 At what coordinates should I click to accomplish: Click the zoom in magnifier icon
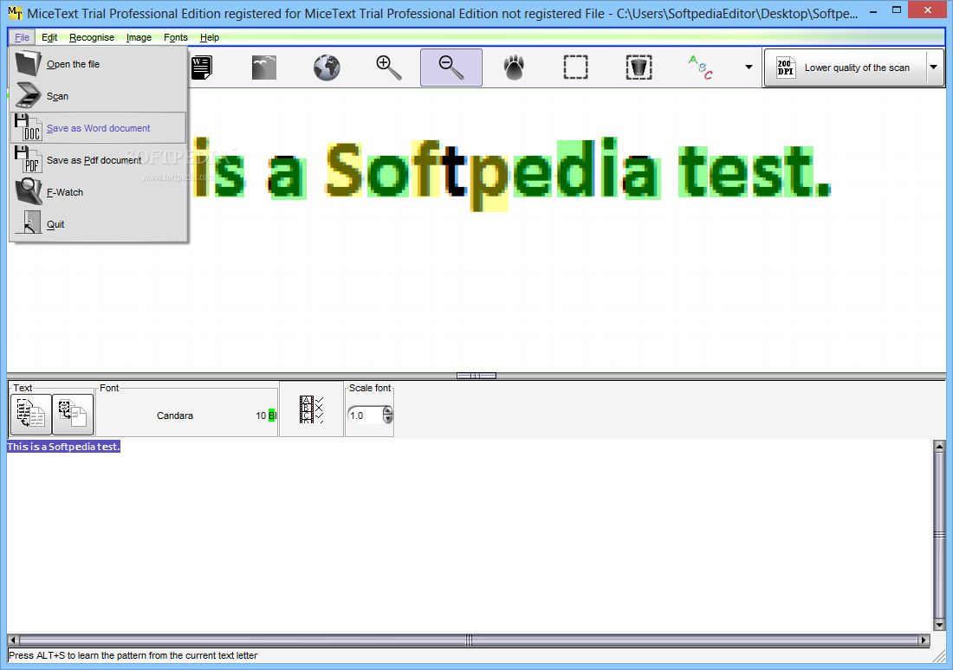388,68
